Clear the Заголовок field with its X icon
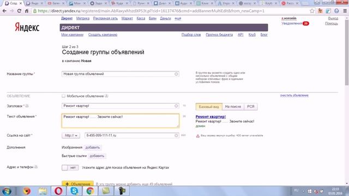This screenshot has height=196, width=349. tap(176, 106)
